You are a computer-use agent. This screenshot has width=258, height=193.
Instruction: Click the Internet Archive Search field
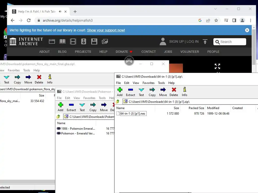pos(230,42)
